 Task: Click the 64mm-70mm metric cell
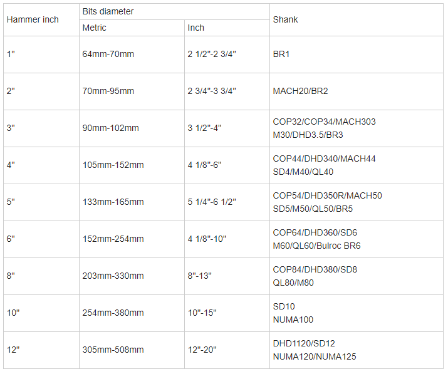tap(132, 55)
